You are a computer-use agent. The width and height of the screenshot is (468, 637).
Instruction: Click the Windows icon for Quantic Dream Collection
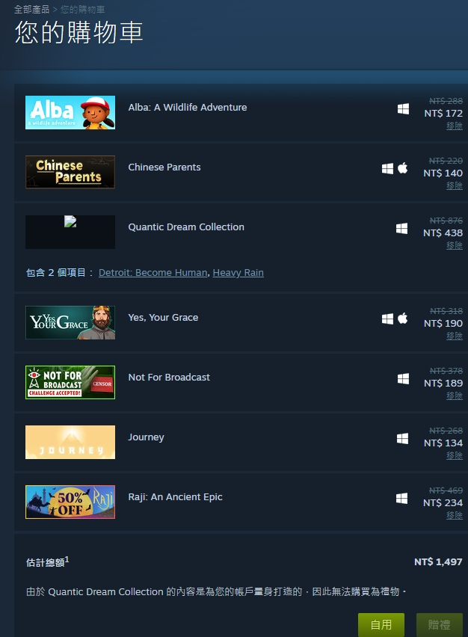[x=401, y=228]
